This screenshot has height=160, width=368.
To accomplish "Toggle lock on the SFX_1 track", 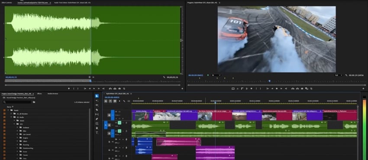I will tap(109, 141).
